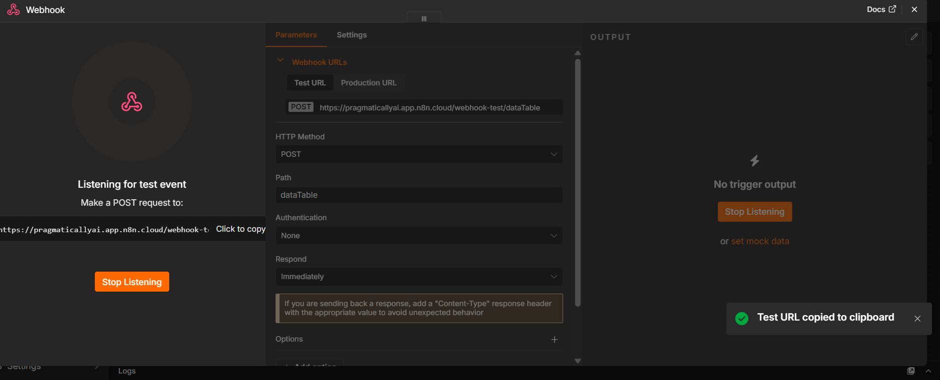The height and width of the screenshot is (380, 940).
Task: Click Stop Listening in the Output panel
Action: tap(755, 212)
